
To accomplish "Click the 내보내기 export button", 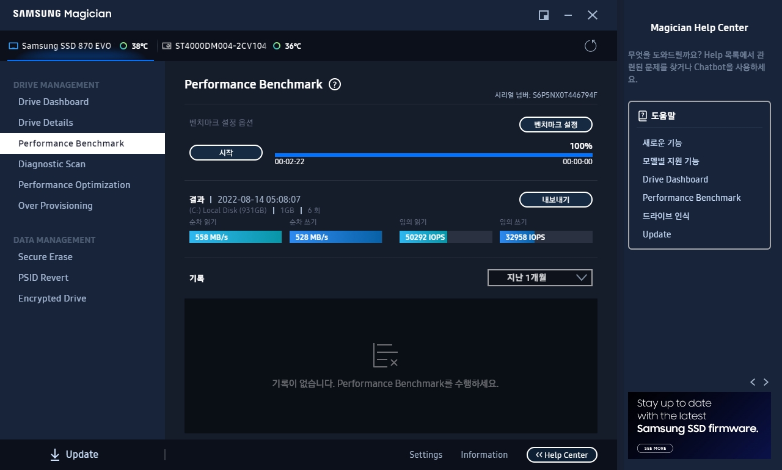I will point(556,200).
